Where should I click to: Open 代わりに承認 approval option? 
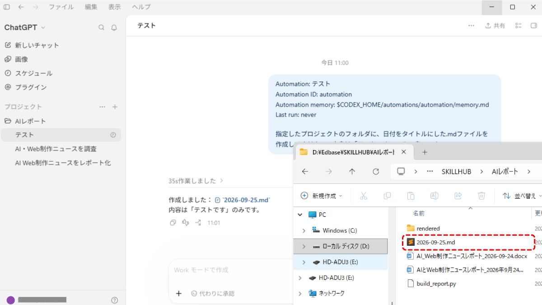(213, 293)
